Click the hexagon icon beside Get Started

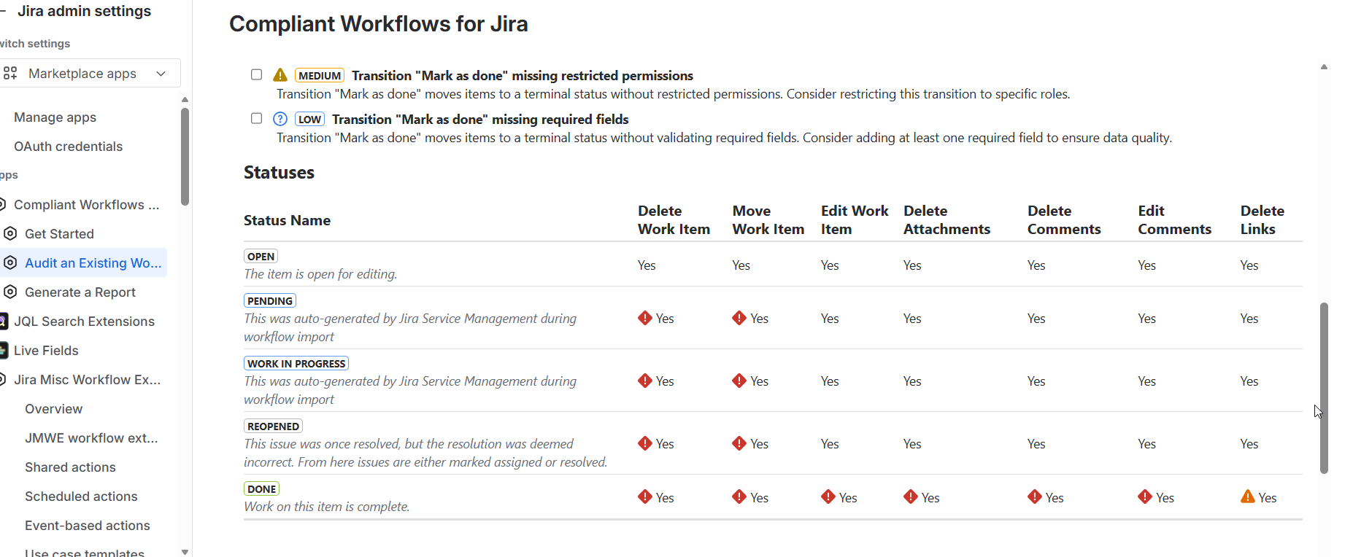tap(10, 233)
